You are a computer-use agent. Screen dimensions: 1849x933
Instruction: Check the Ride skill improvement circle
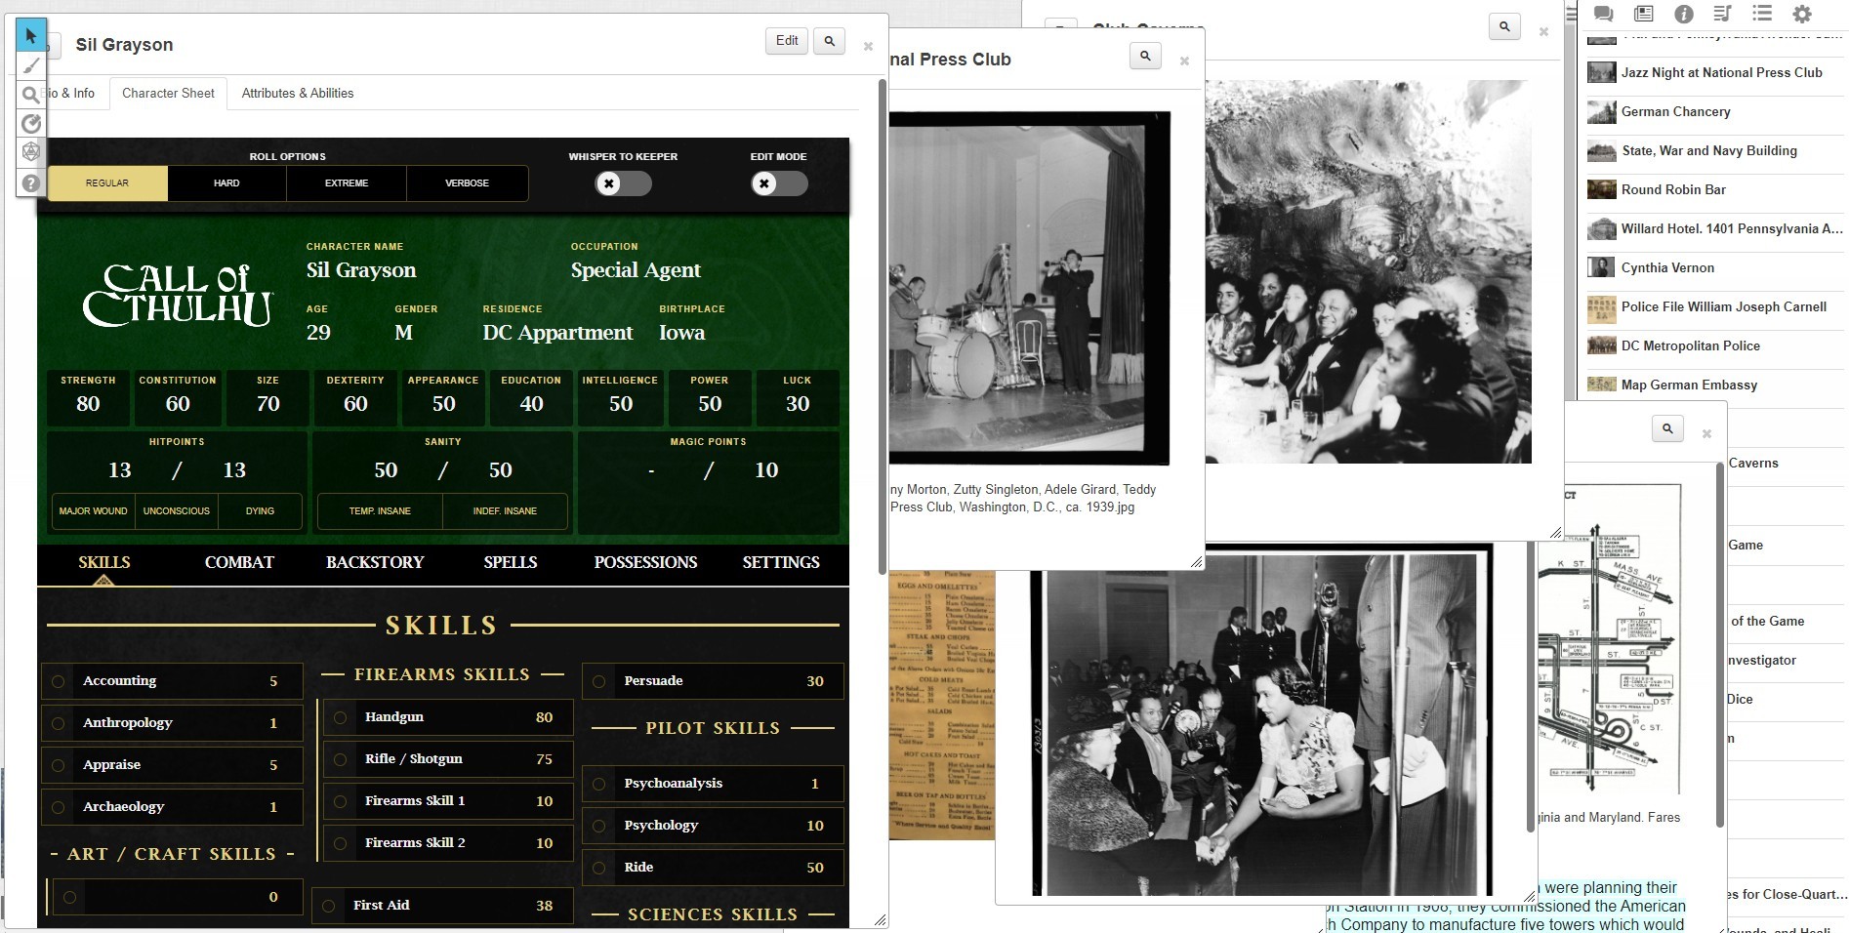(x=599, y=868)
